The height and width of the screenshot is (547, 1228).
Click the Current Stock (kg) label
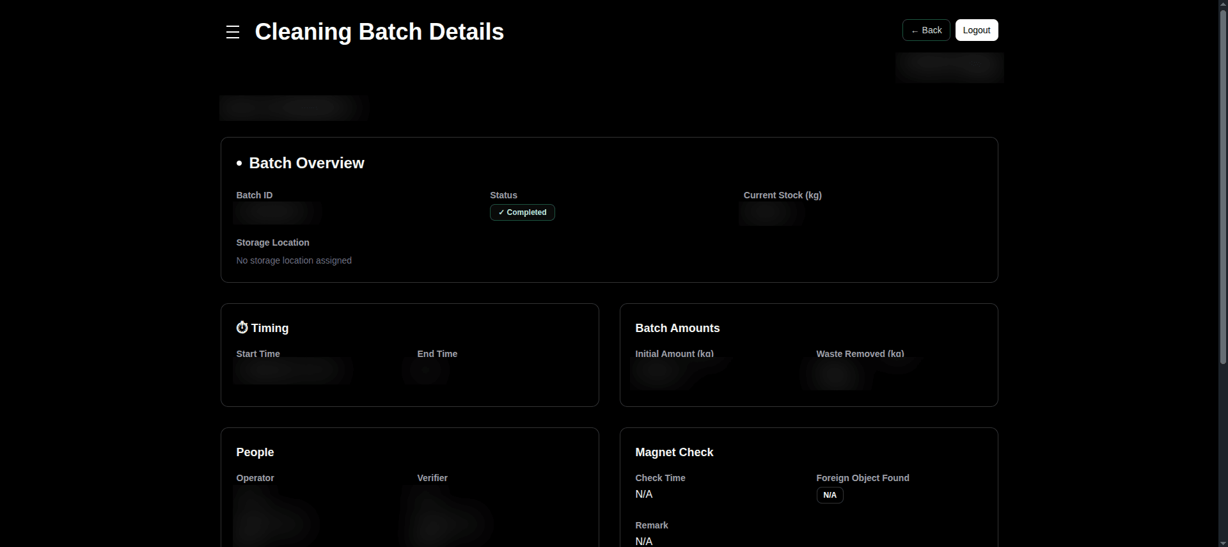pos(782,195)
